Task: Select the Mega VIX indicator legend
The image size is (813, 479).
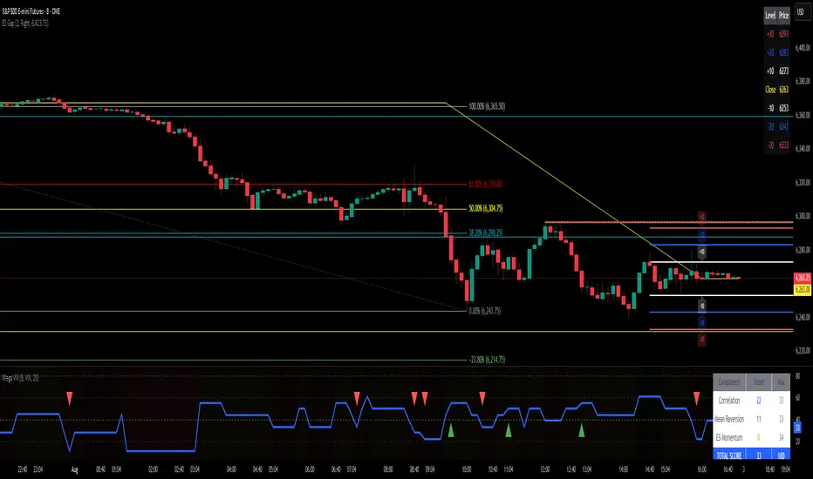Action: pos(20,378)
